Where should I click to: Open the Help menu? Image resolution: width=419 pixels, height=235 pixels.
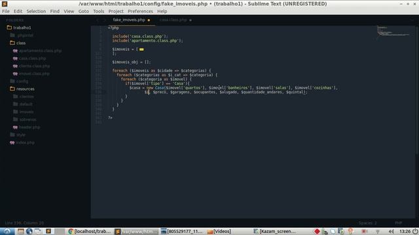coord(162,11)
